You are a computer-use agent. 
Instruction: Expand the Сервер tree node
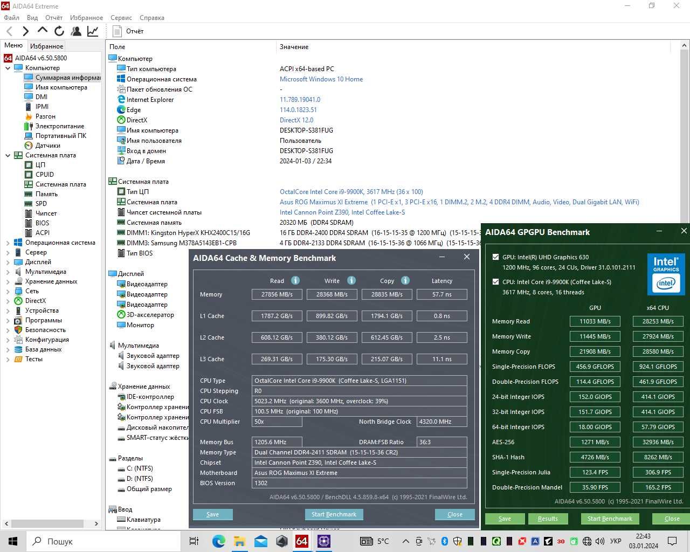(8, 252)
